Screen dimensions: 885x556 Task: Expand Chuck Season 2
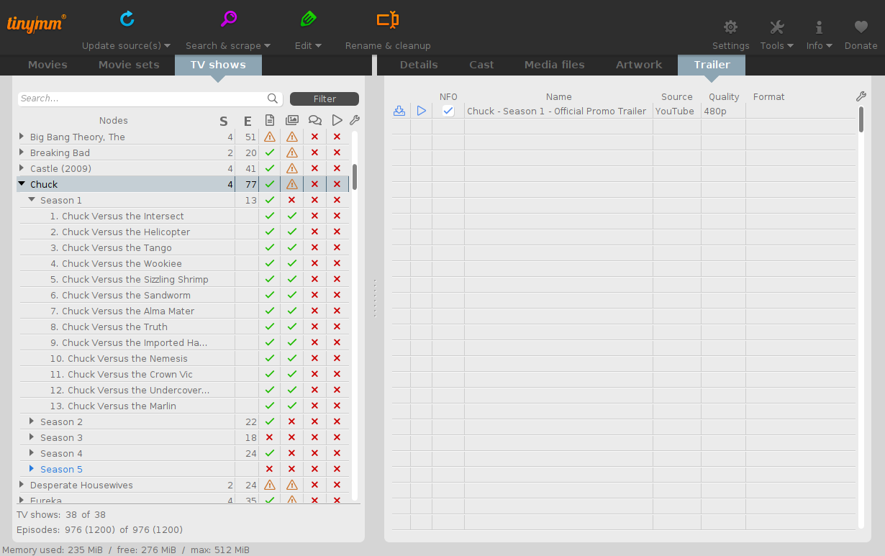tap(32, 421)
